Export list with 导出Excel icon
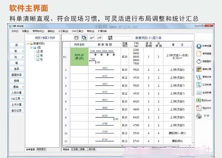This screenshot has height=158, width=222. [199, 100]
